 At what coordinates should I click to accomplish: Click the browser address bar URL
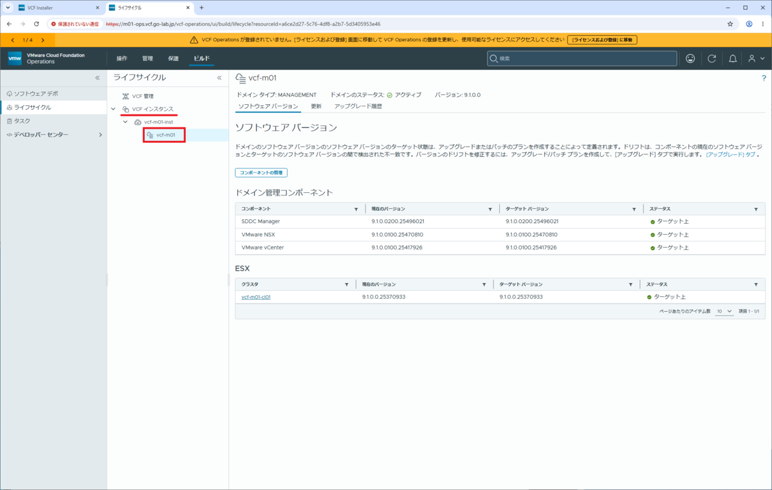tap(243, 24)
